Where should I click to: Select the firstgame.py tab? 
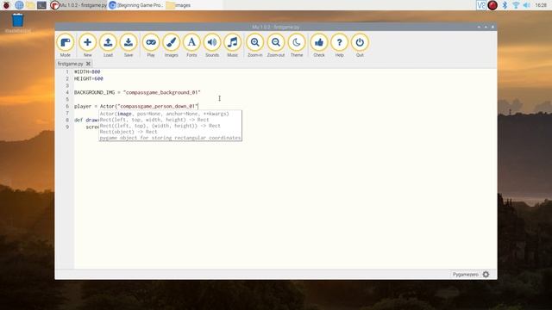(70, 64)
